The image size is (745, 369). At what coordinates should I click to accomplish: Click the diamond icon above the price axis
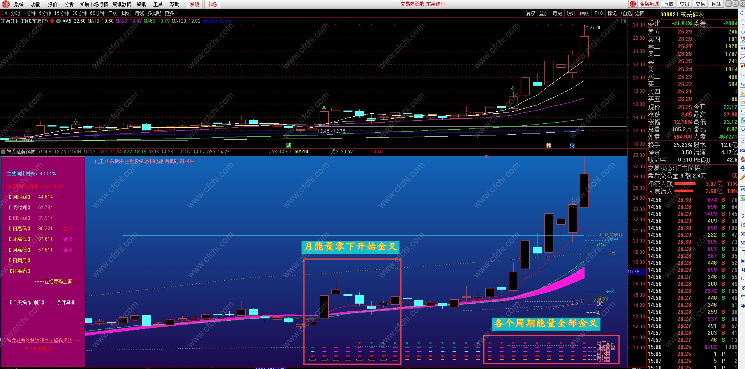click(x=616, y=21)
